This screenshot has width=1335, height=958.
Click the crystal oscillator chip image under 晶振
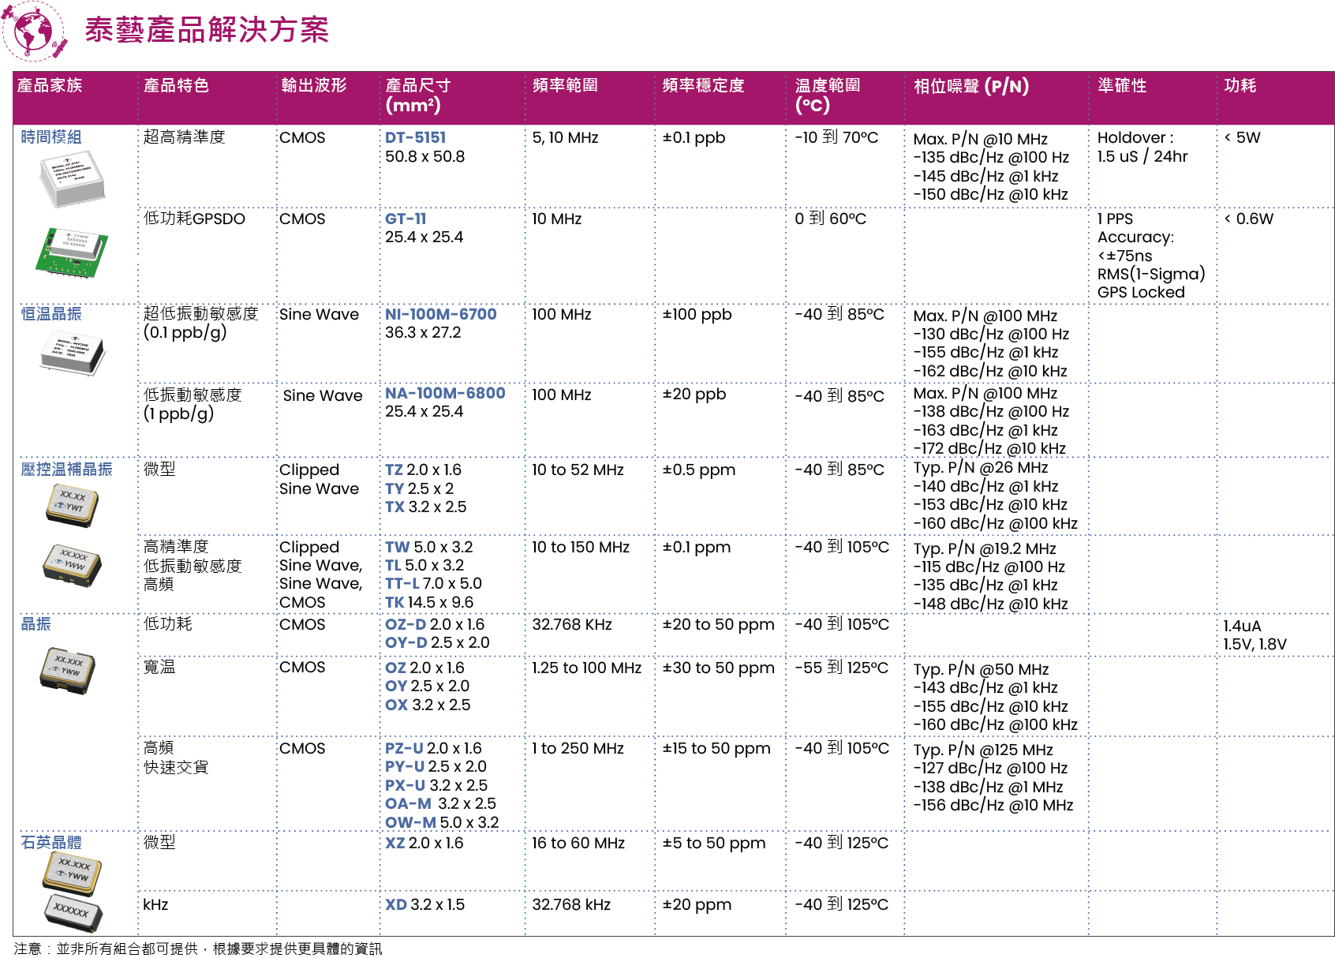(68, 669)
